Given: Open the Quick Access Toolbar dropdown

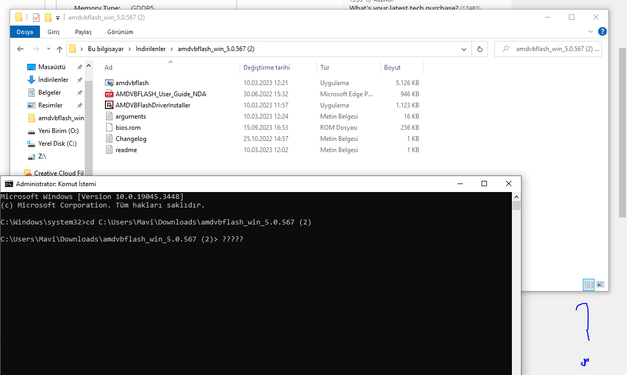Looking at the screenshot, I should tap(58, 18).
